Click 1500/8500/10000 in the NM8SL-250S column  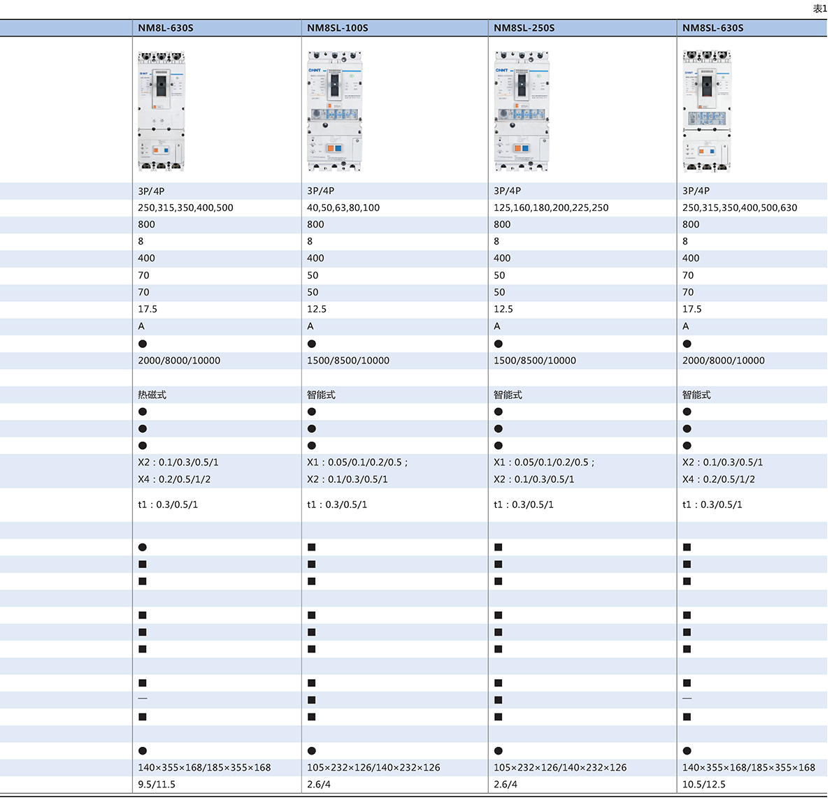click(x=535, y=361)
